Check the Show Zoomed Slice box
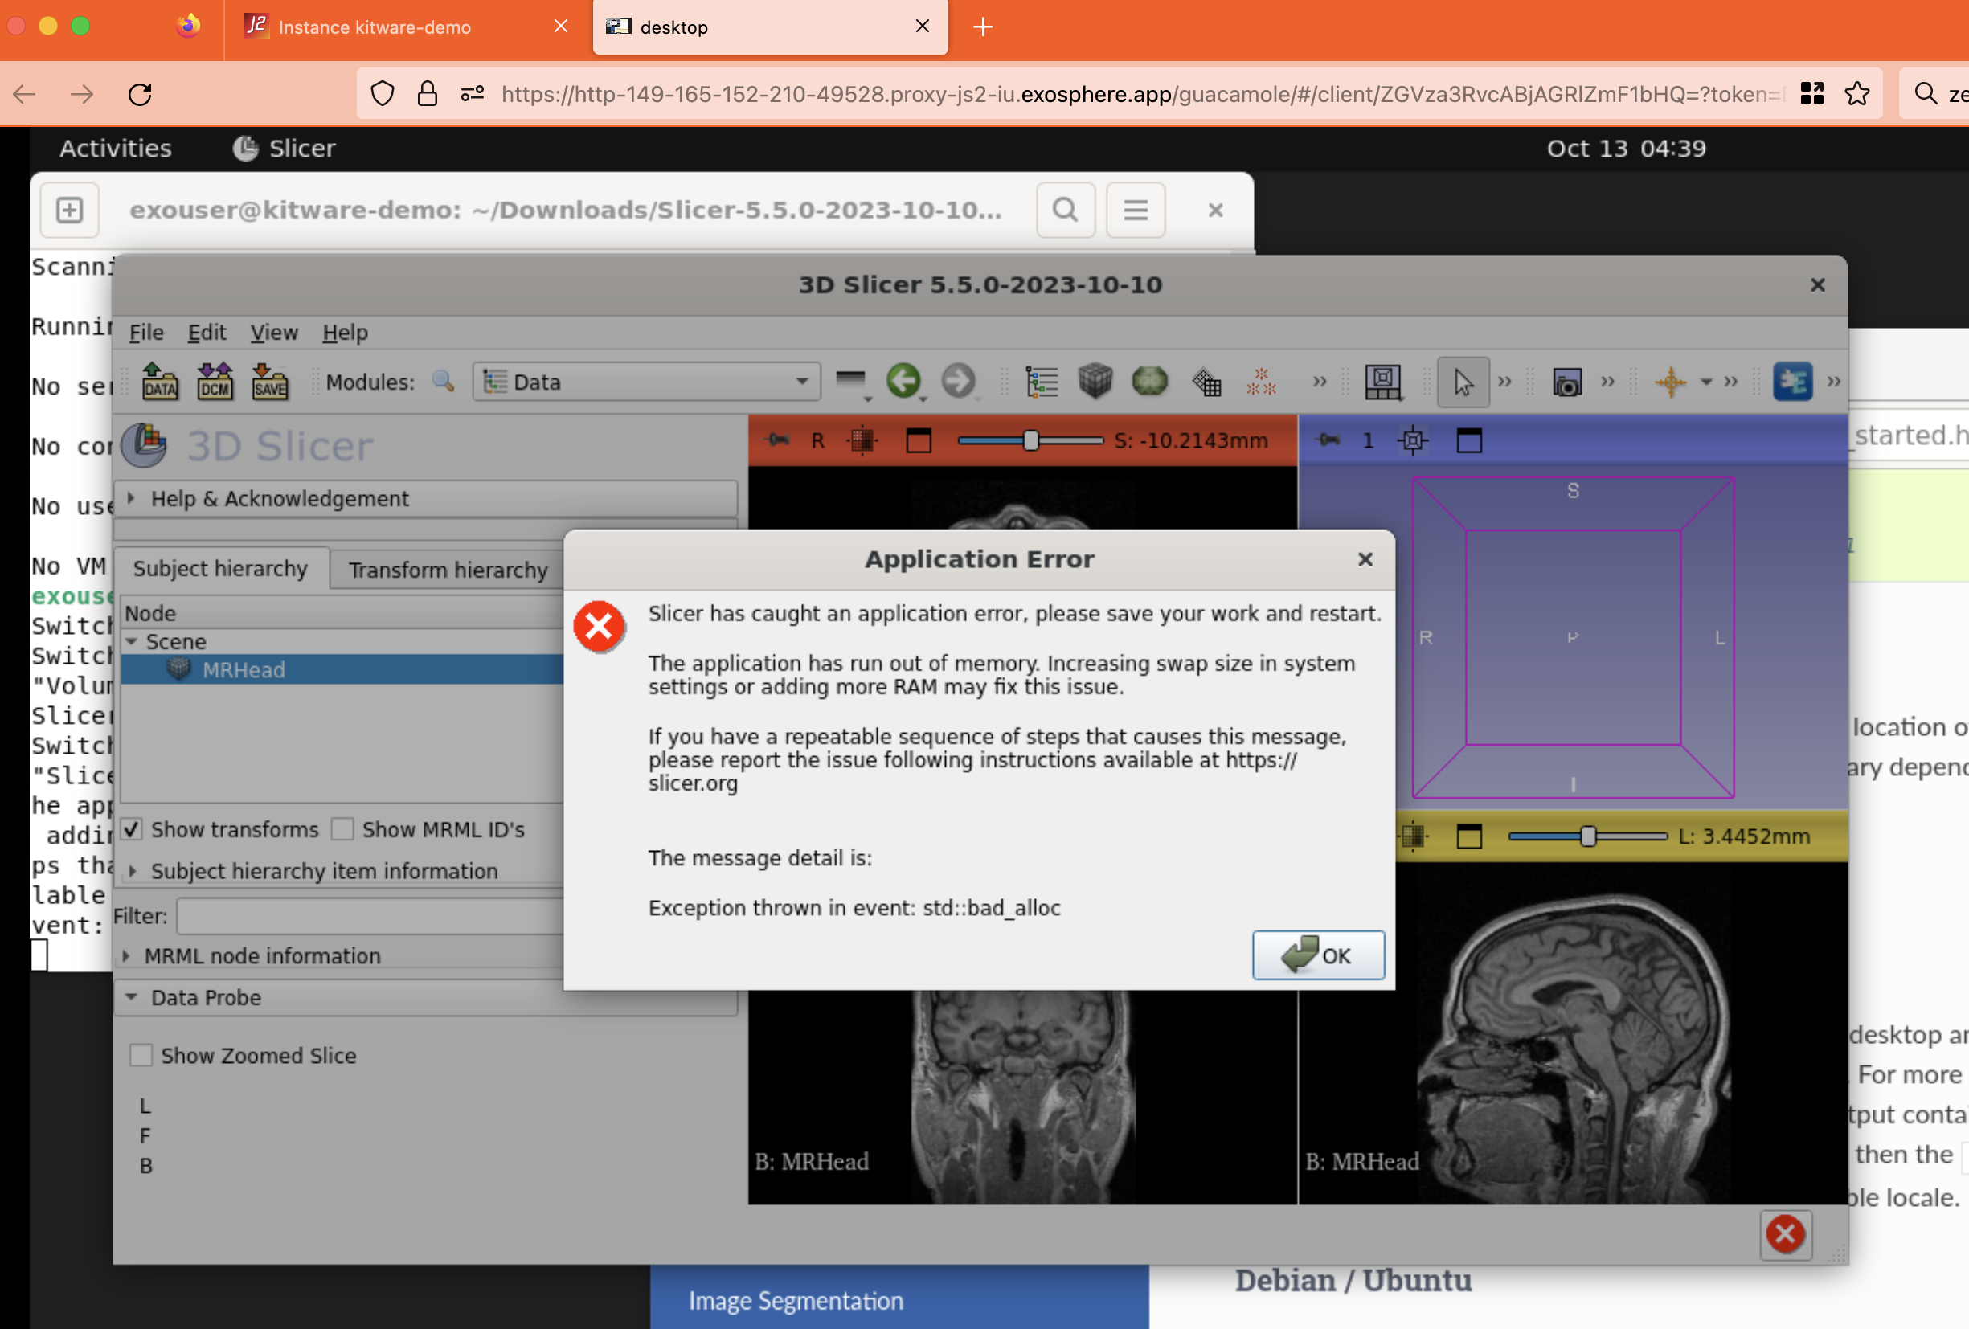The height and width of the screenshot is (1329, 1969). [x=141, y=1054]
